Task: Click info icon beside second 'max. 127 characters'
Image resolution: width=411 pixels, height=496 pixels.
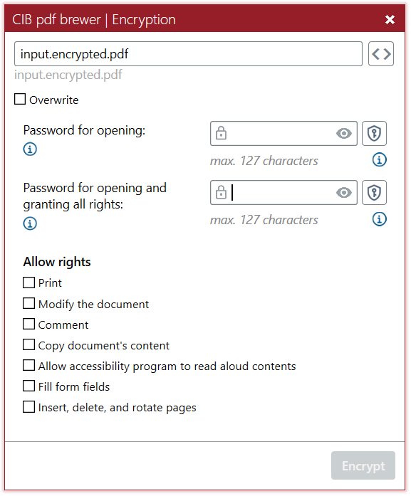Action: pos(380,219)
